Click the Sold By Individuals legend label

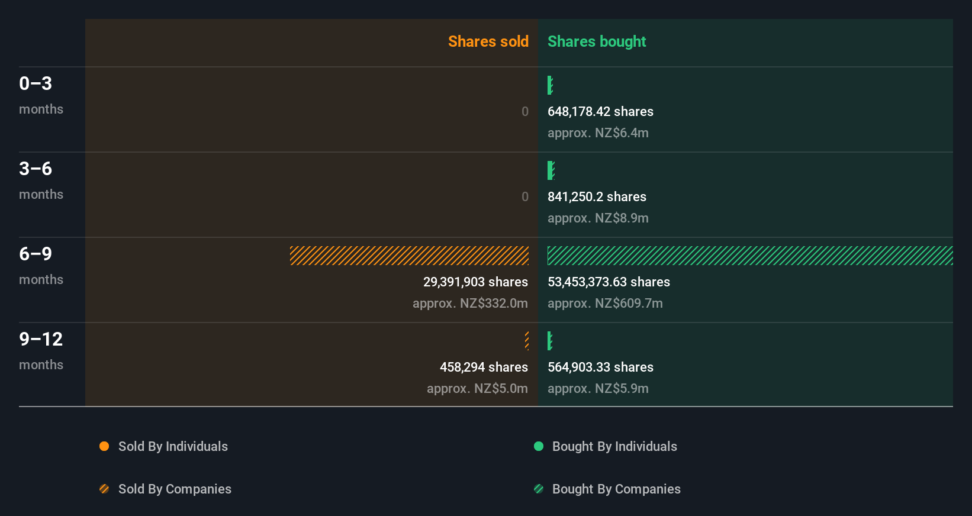click(173, 447)
